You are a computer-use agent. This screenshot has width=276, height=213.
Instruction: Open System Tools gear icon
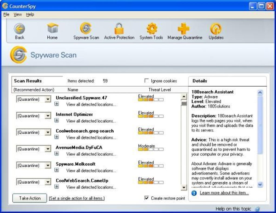coord(152,28)
